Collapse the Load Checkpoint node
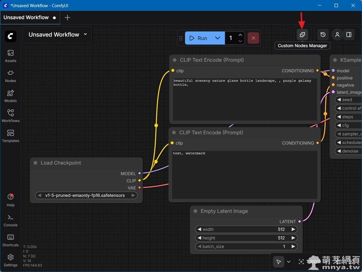362x272 pixels. click(x=35, y=163)
